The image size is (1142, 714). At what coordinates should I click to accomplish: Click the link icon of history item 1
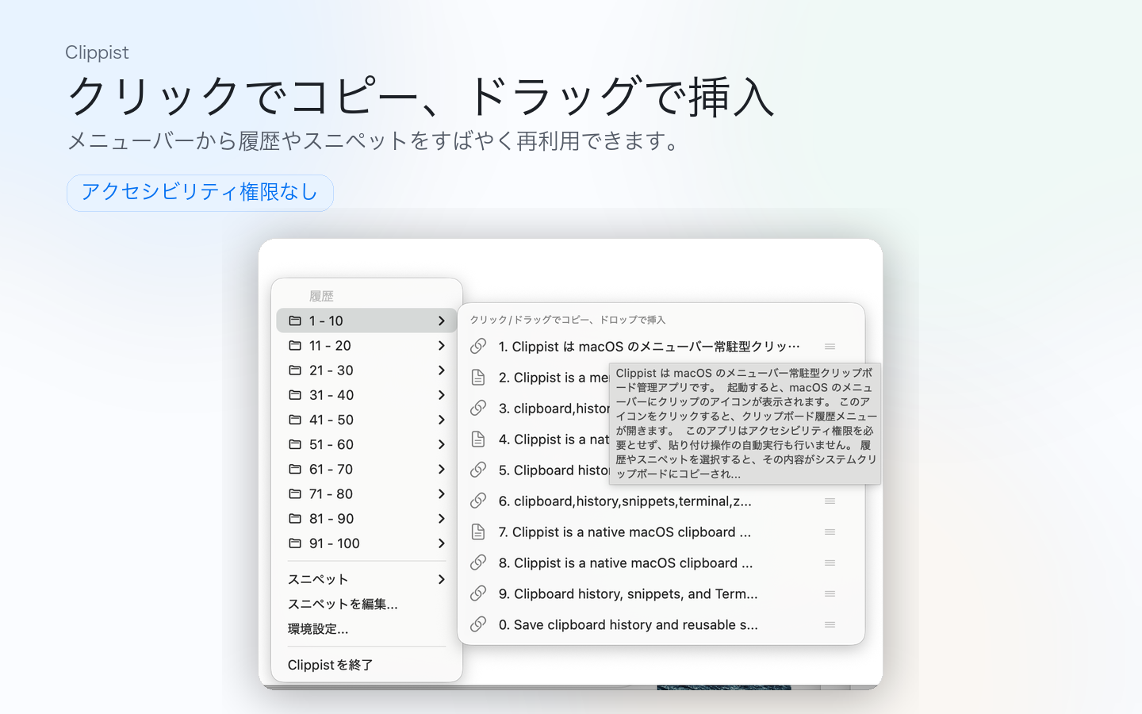tap(478, 346)
